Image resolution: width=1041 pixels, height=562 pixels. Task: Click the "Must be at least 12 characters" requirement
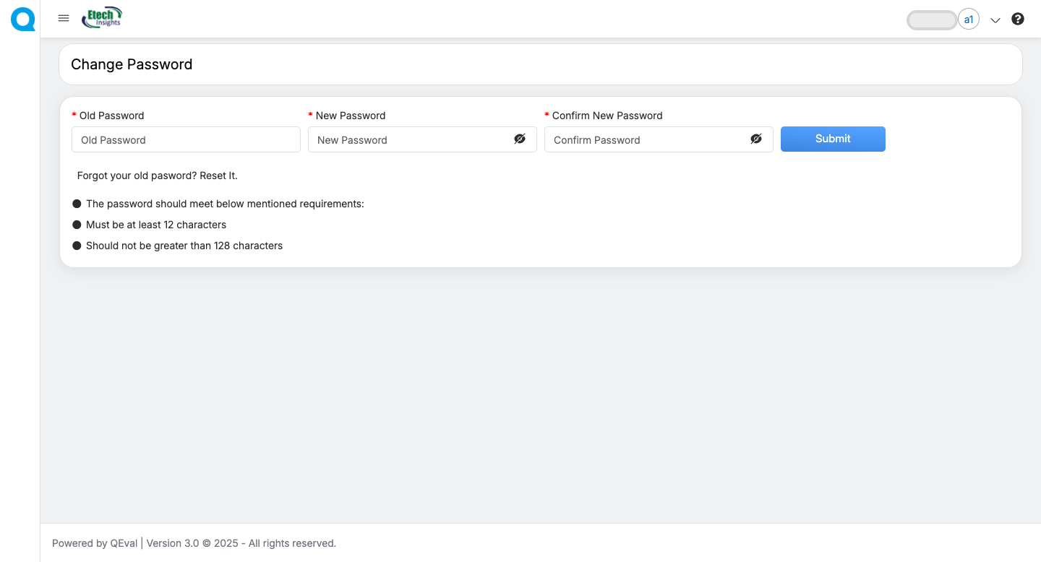156,225
